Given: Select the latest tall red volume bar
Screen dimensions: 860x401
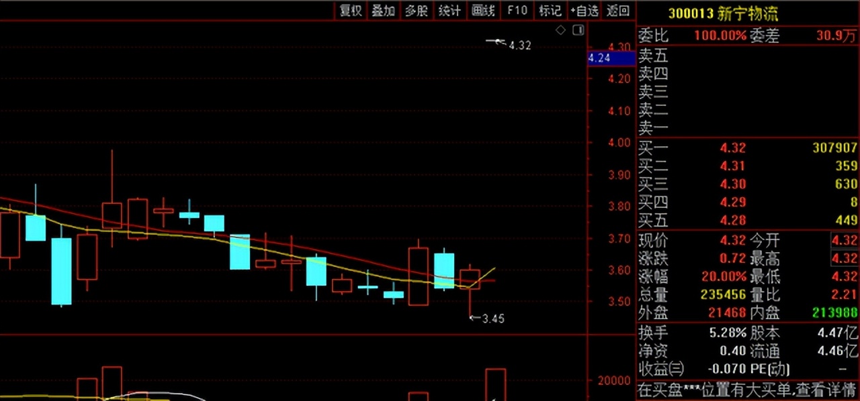Looking at the screenshot, I should click(495, 384).
